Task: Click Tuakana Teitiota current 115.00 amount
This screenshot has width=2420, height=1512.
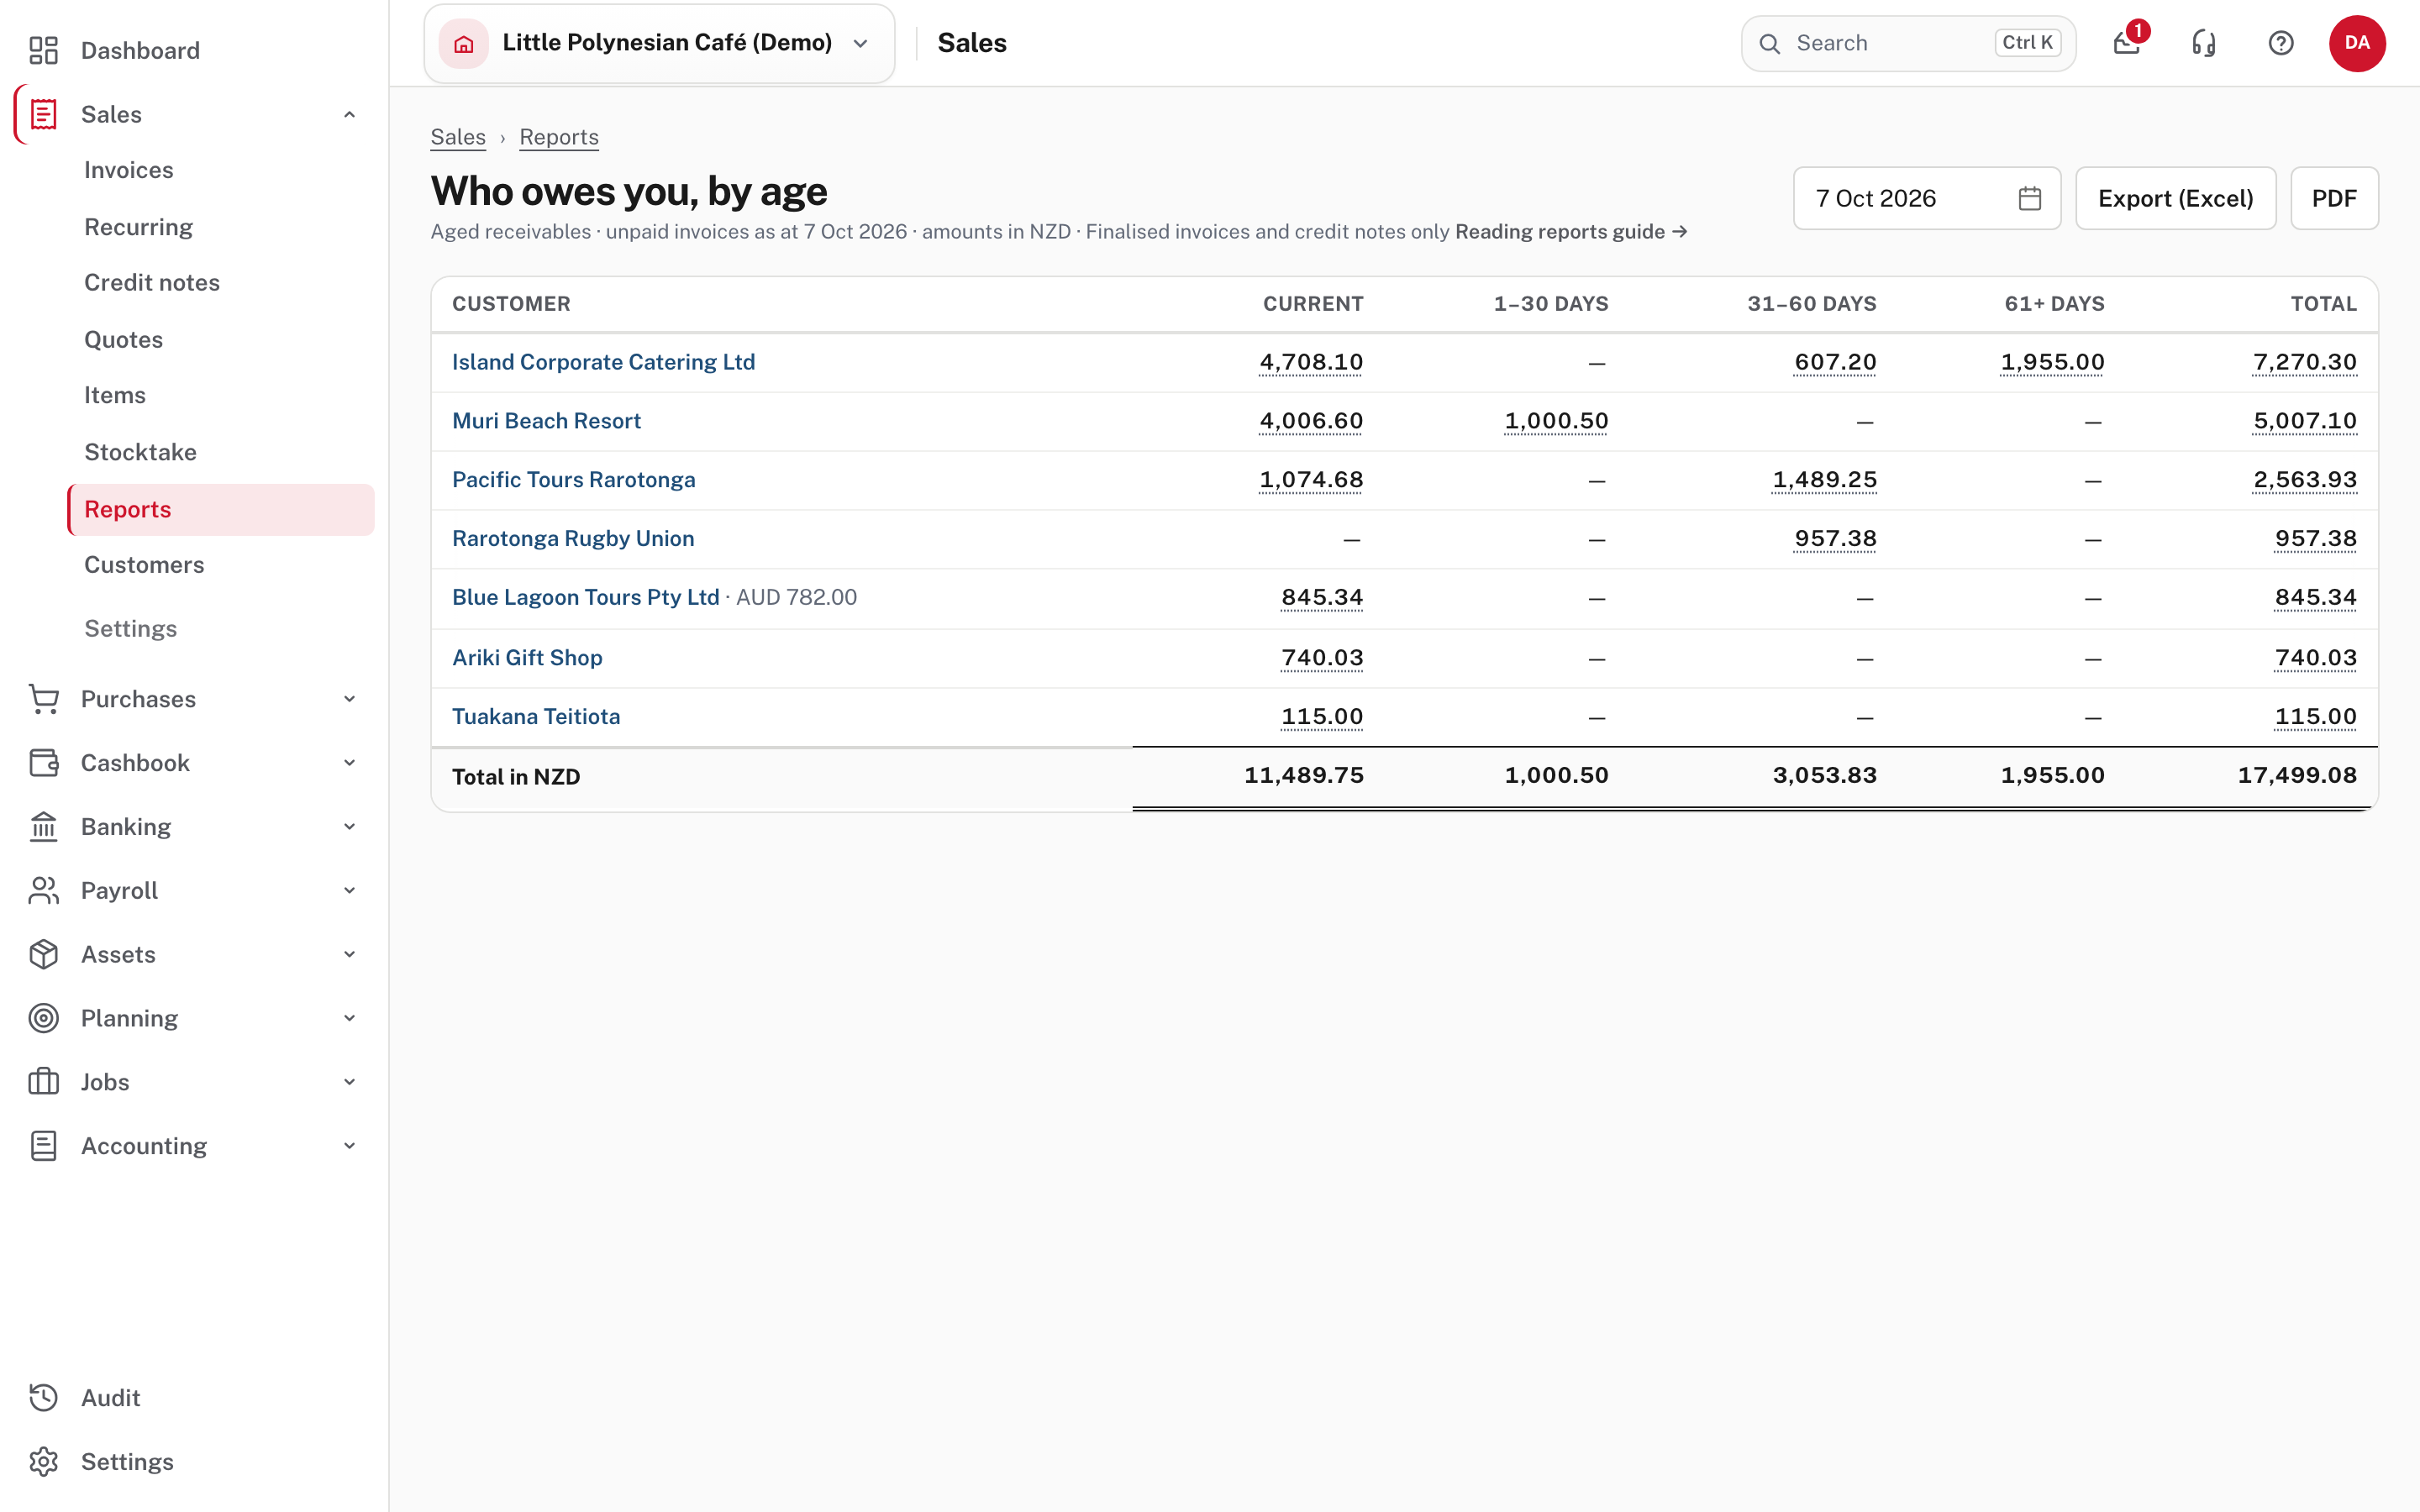Action: tap(1322, 717)
